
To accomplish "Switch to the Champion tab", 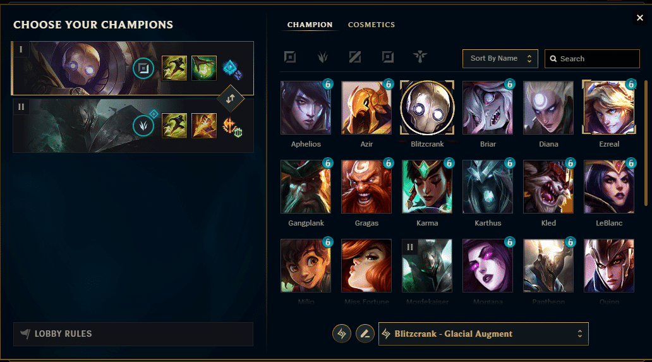I will pos(310,25).
